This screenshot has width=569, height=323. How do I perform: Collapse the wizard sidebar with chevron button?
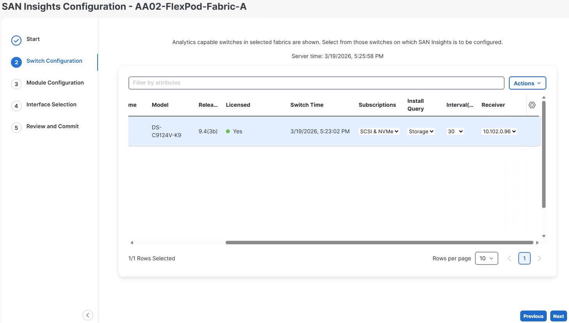(88, 315)
